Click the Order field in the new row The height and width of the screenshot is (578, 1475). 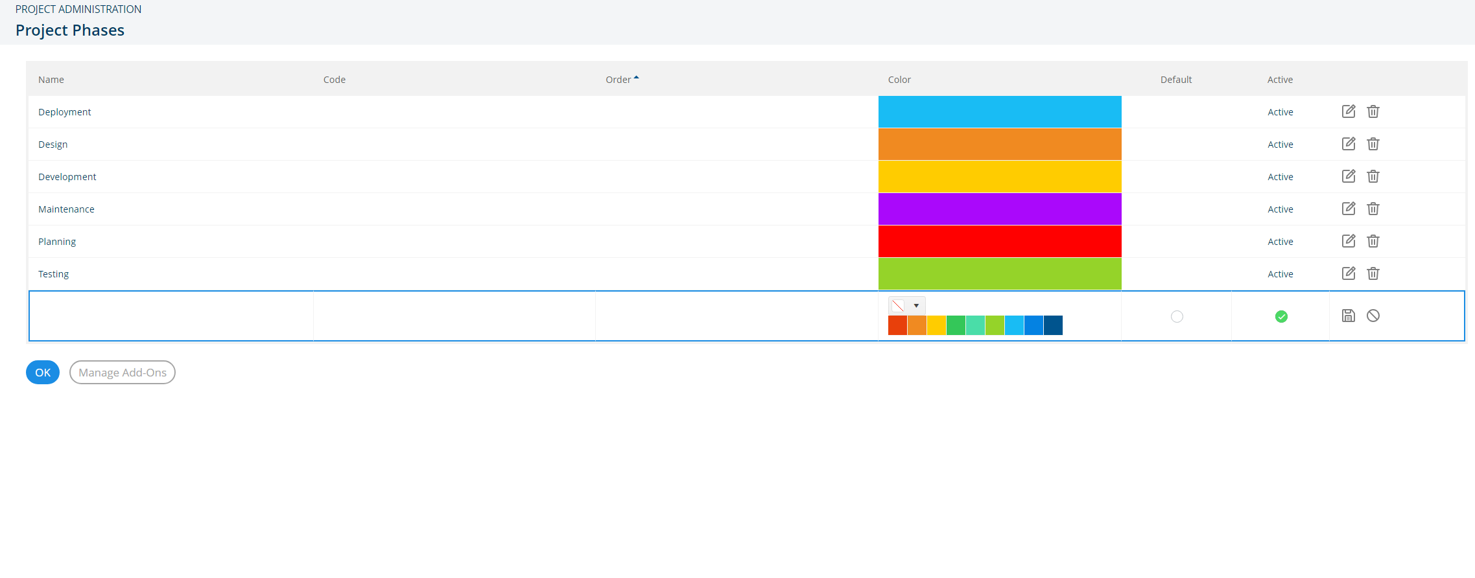coord(737,316)
